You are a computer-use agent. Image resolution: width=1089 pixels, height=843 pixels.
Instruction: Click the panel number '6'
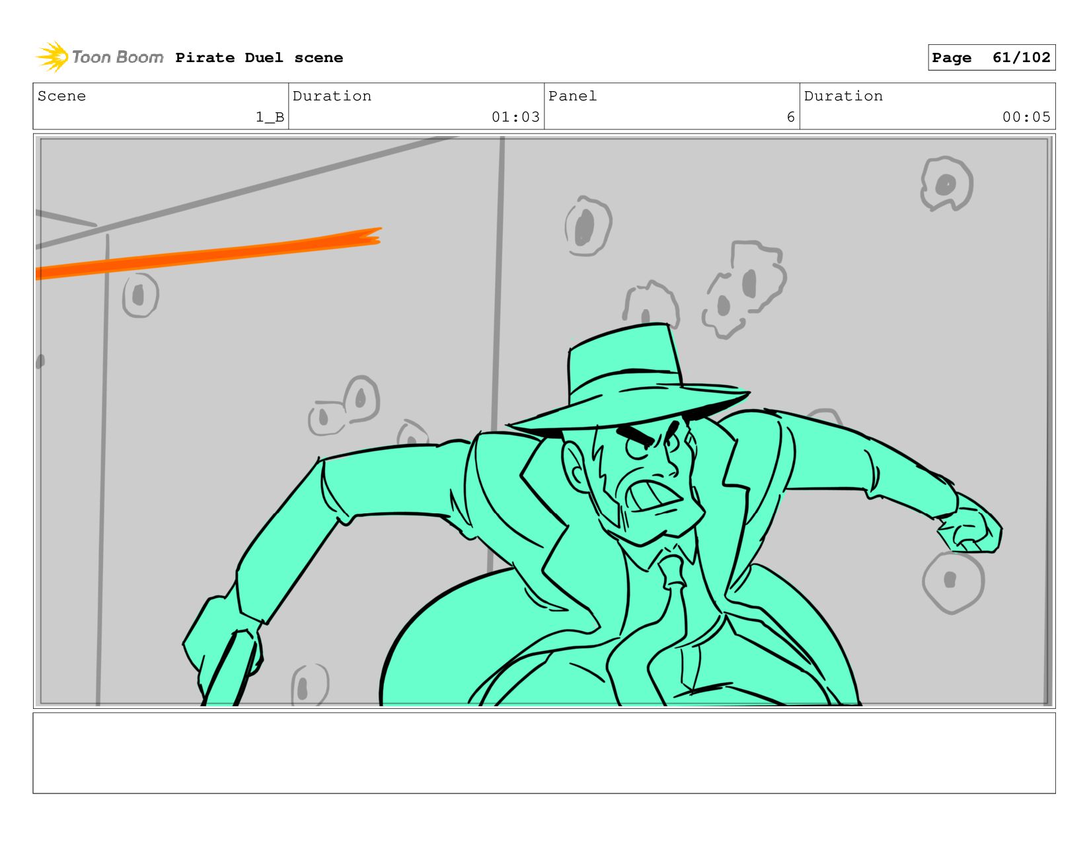click(x=790, y=118)
